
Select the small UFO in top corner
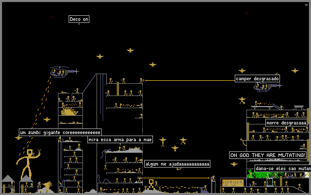(x=306, y=5)
